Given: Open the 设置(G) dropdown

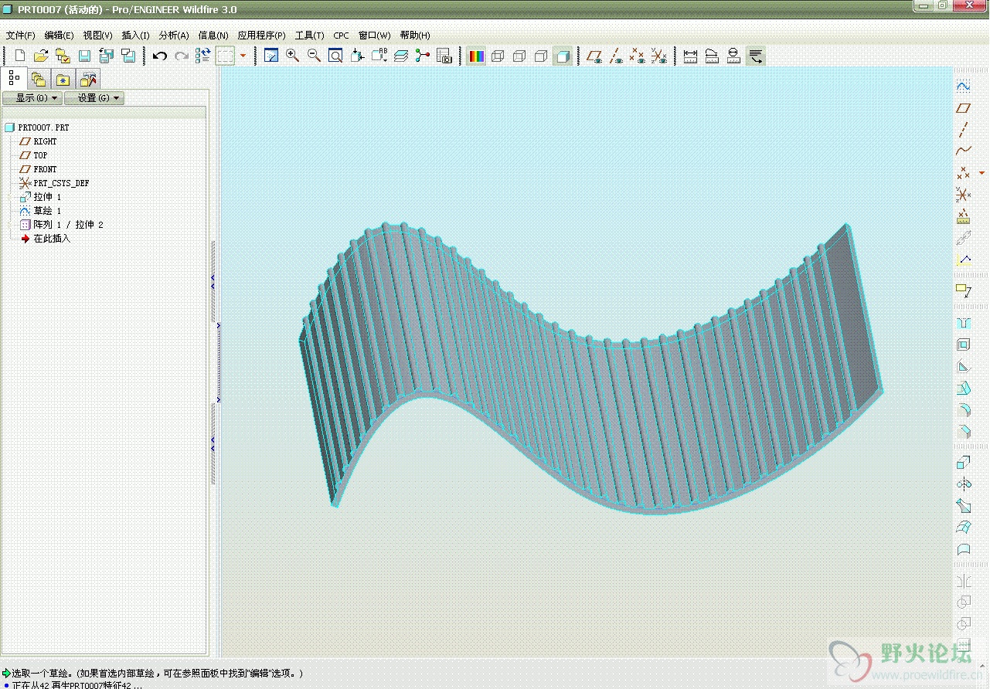Looking at the screenshot, I should click(94, 98).
